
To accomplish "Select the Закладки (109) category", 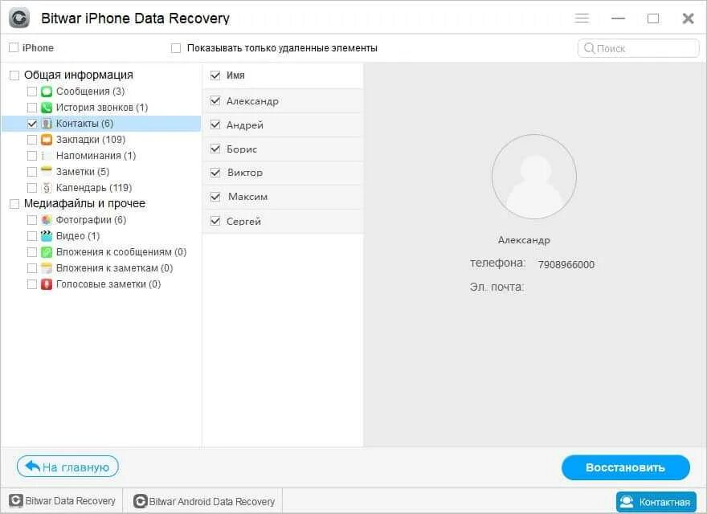I will [91, 140].
